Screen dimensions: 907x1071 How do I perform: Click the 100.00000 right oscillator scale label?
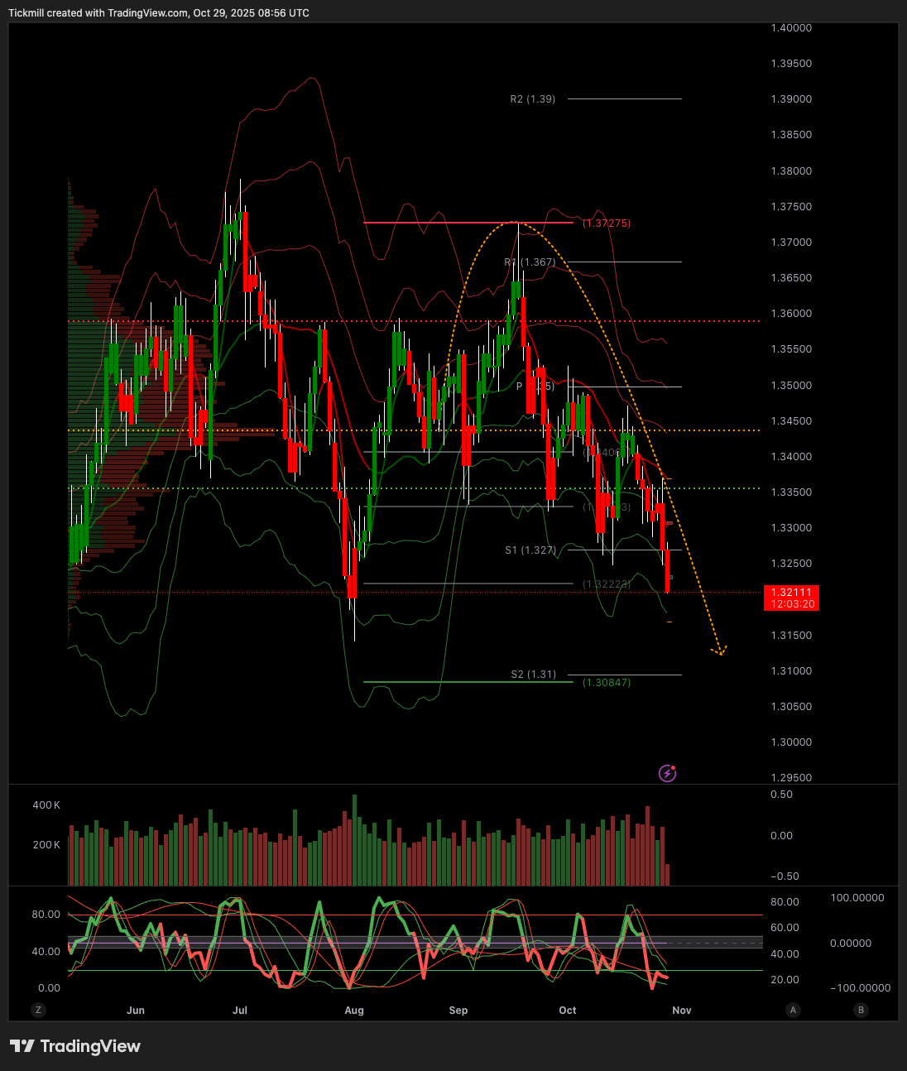(x=857, y=898)
